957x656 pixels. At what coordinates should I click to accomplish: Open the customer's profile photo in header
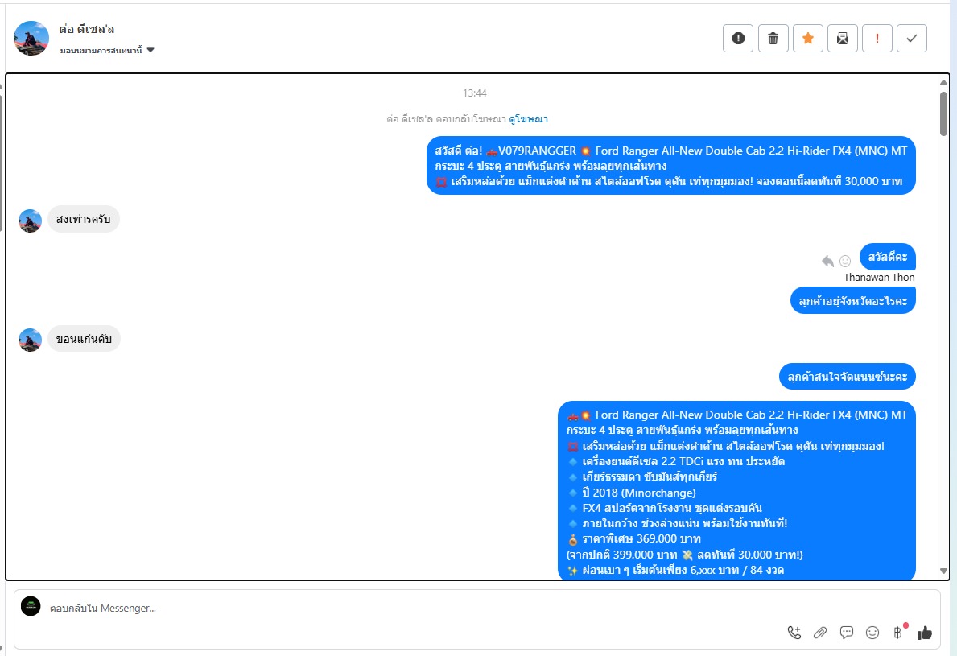(31, 39)
